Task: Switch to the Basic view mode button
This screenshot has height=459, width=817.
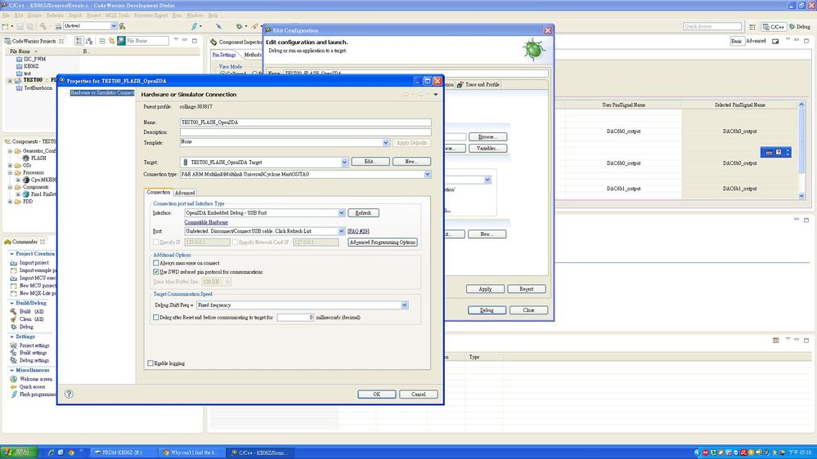Action: (736, 41)
